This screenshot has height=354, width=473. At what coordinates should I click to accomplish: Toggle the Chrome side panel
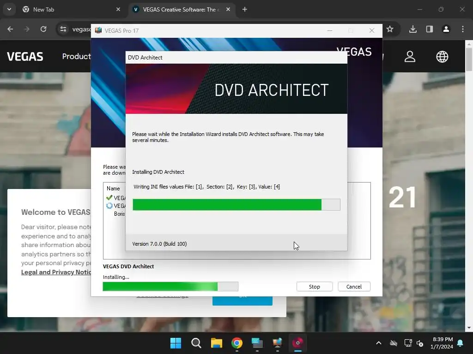(x=430, y=29)
